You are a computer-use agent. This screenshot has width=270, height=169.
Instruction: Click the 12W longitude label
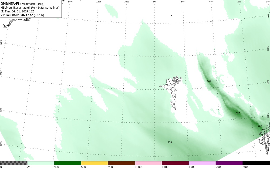98,2
